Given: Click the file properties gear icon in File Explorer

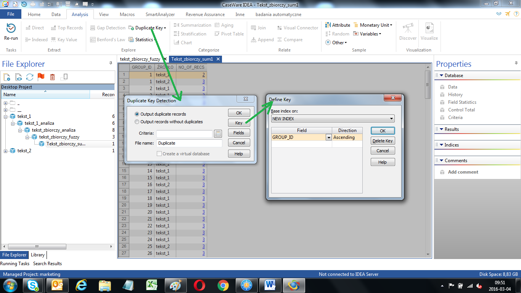Looking at the screenshot, I should click(x=7, y=77).
